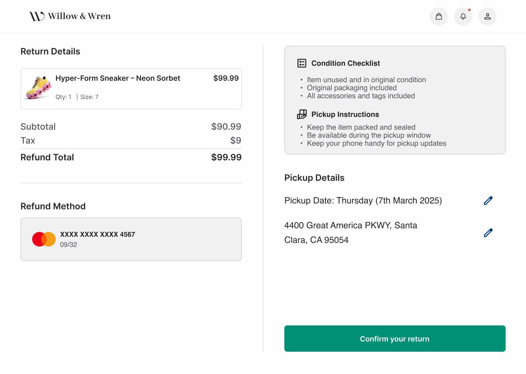This screenshot has height=374, width=526.
Task: Click the Santa Clara address text
Action: 351,233
